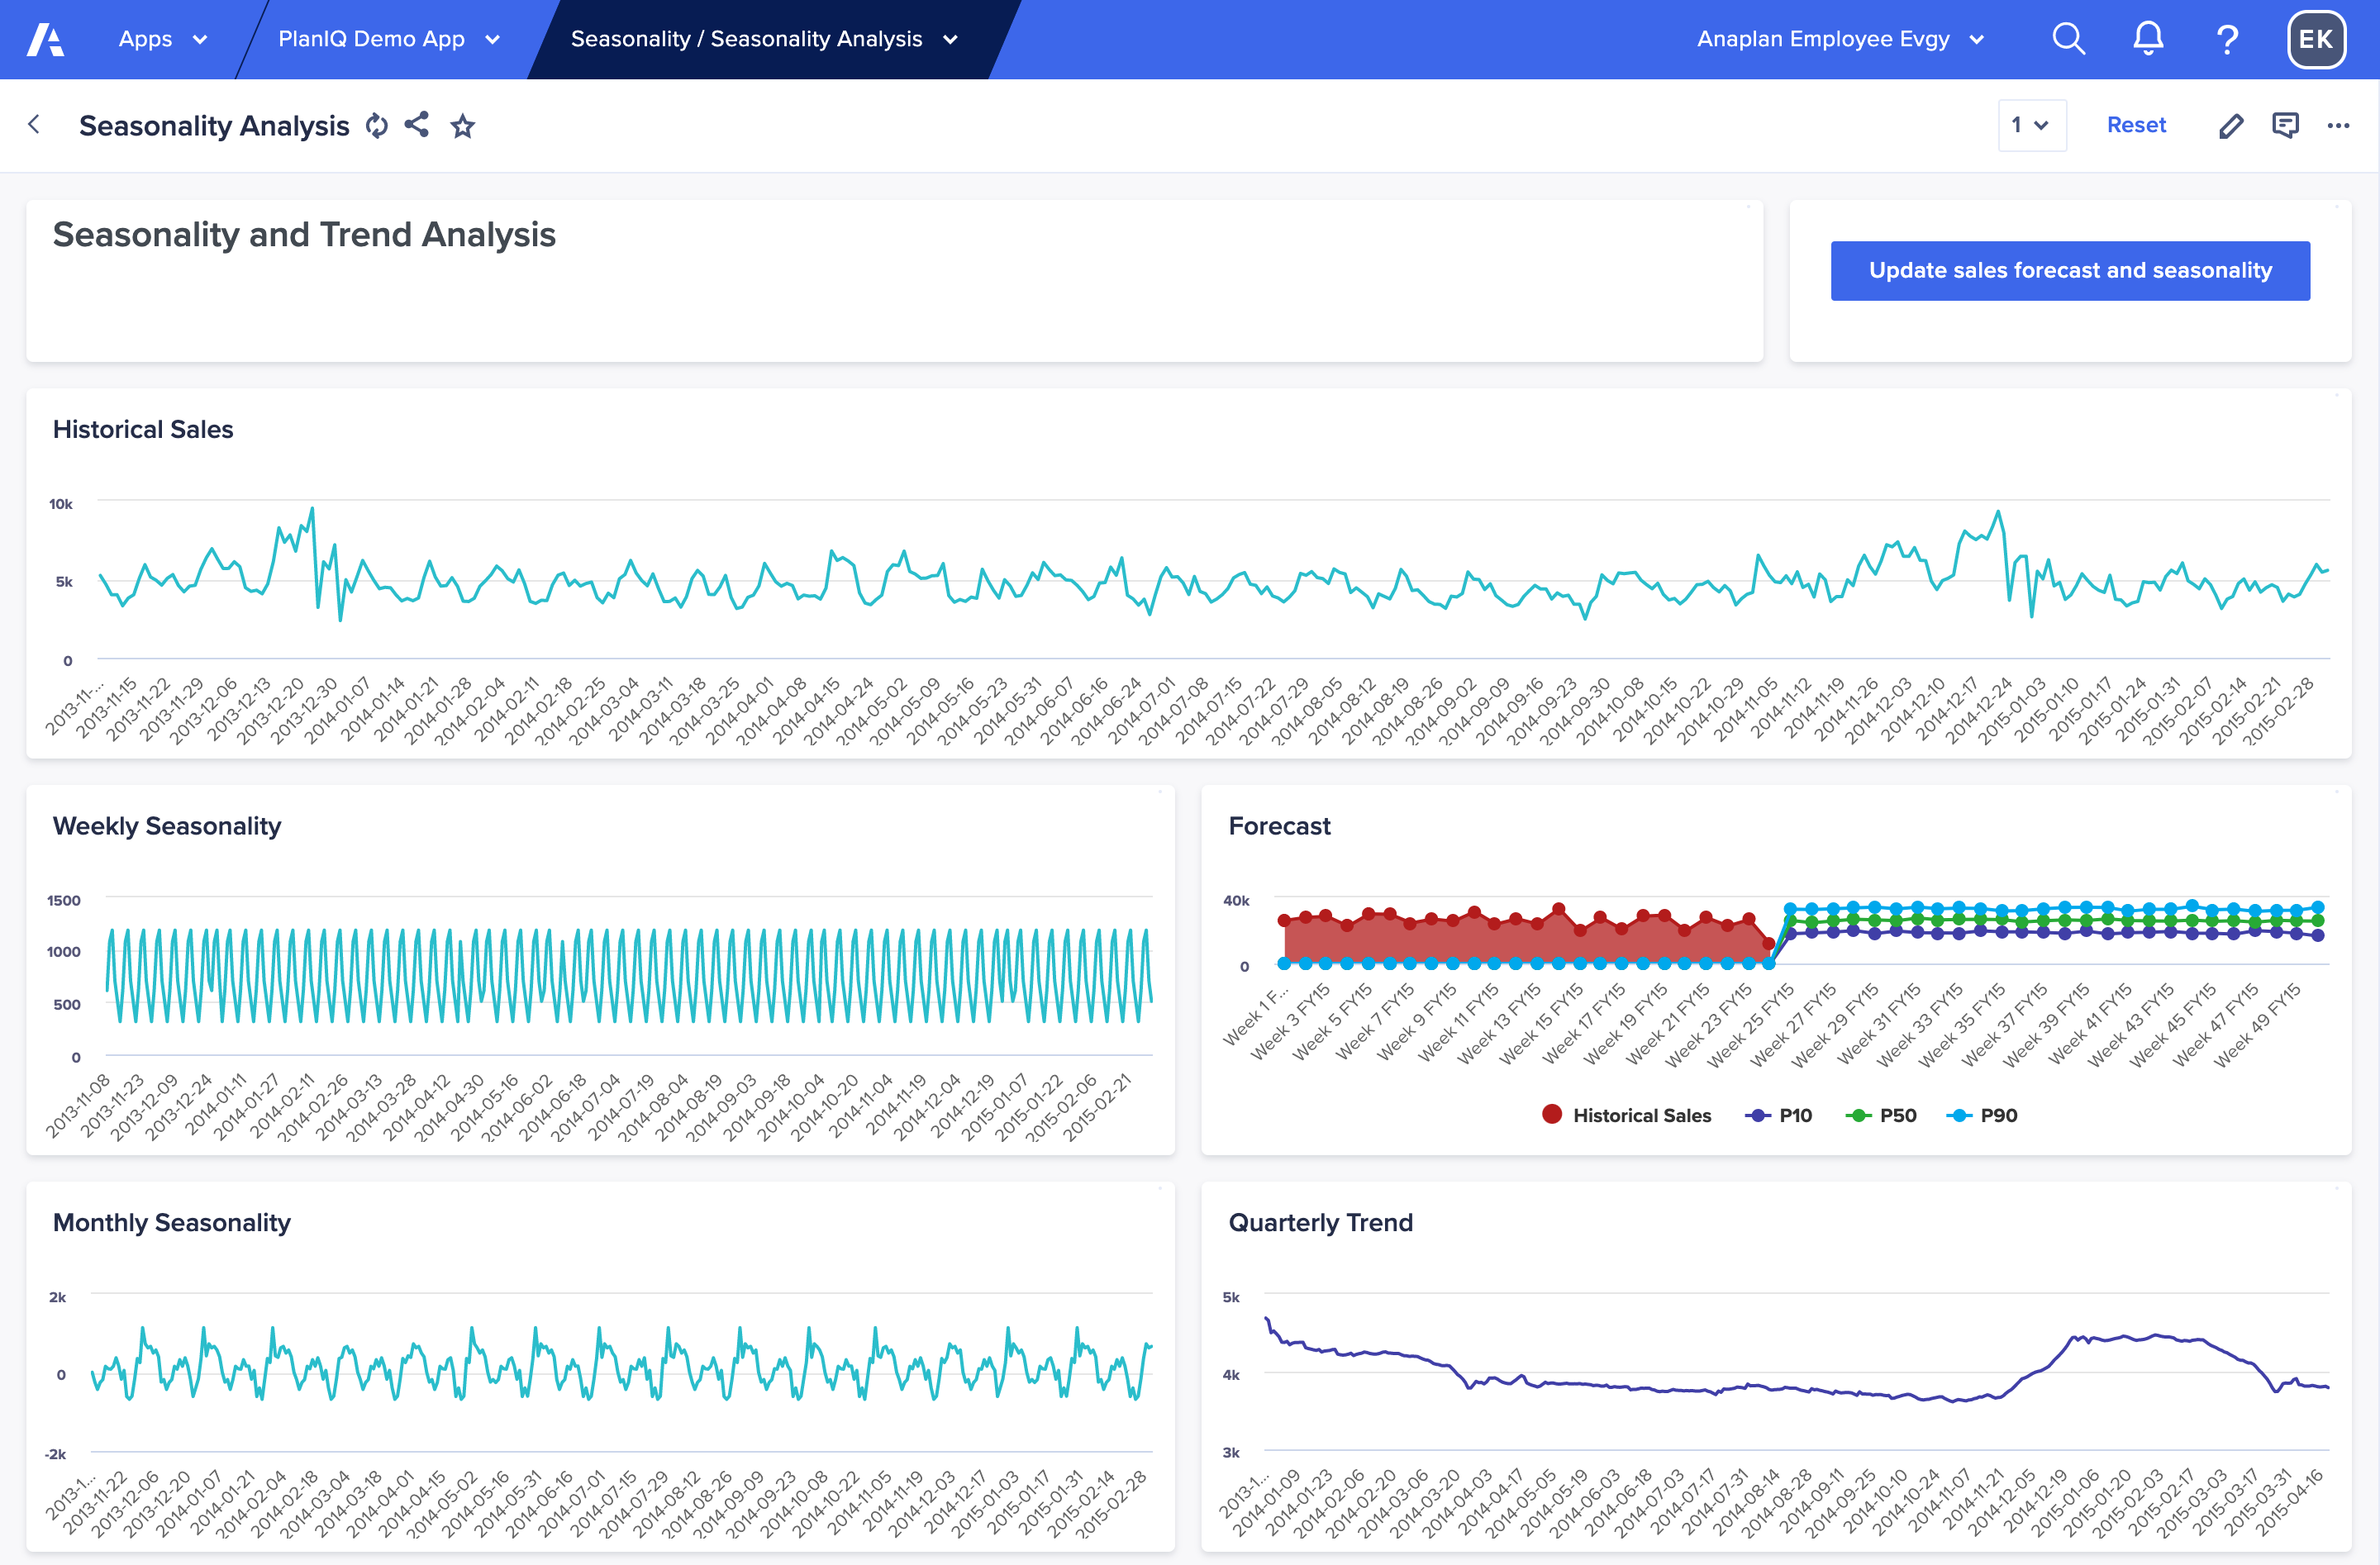Screen dimensions: 2380x1565
Task: Click the Anaplan logo home icon
Action: tap(45, 39)
